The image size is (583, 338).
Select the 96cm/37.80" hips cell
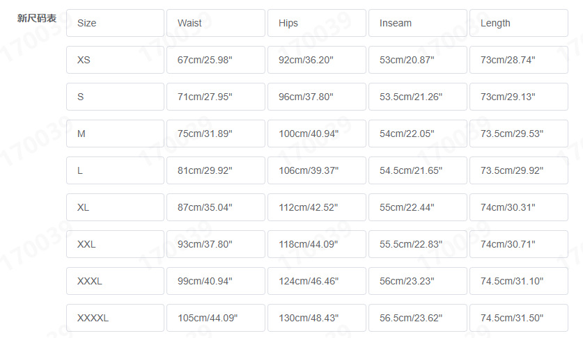pyautogui.click(x=316, y=97)
